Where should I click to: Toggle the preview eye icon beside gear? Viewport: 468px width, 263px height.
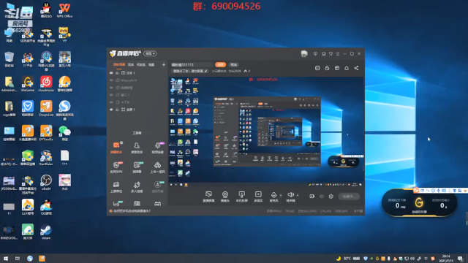tap(322, 197)
